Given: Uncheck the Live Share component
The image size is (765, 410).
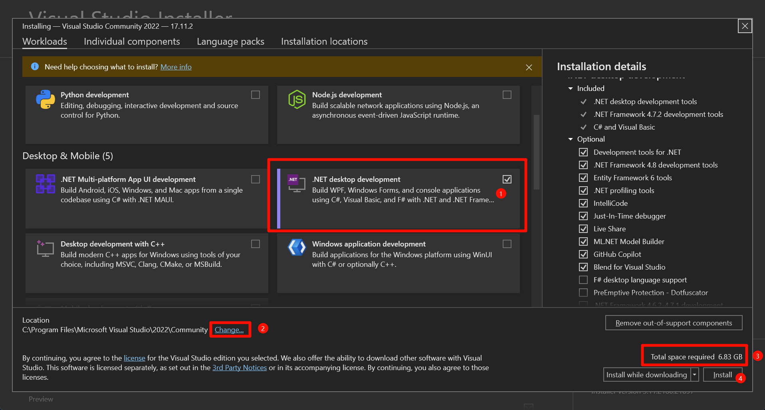Looking at the screenshot, I should point(583,229).
